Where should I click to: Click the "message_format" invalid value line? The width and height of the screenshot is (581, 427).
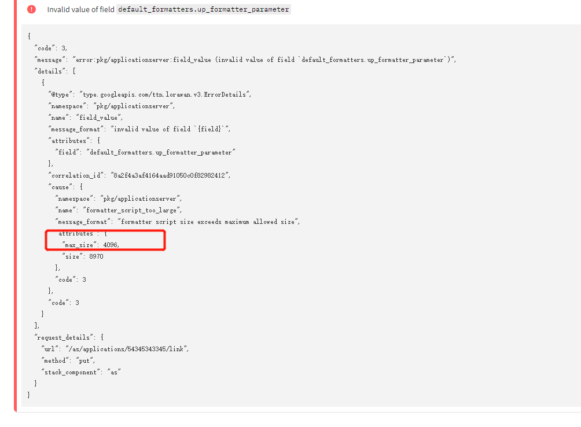coord(139,129)
